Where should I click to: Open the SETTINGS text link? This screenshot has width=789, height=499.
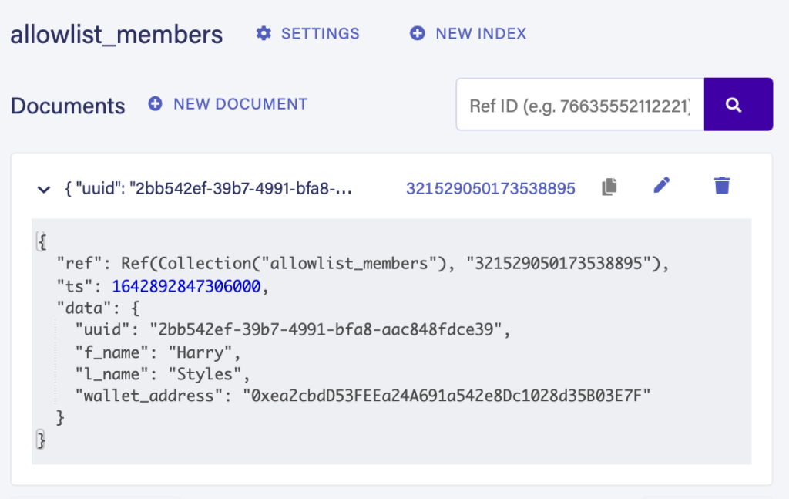click(x=320, y=33)
